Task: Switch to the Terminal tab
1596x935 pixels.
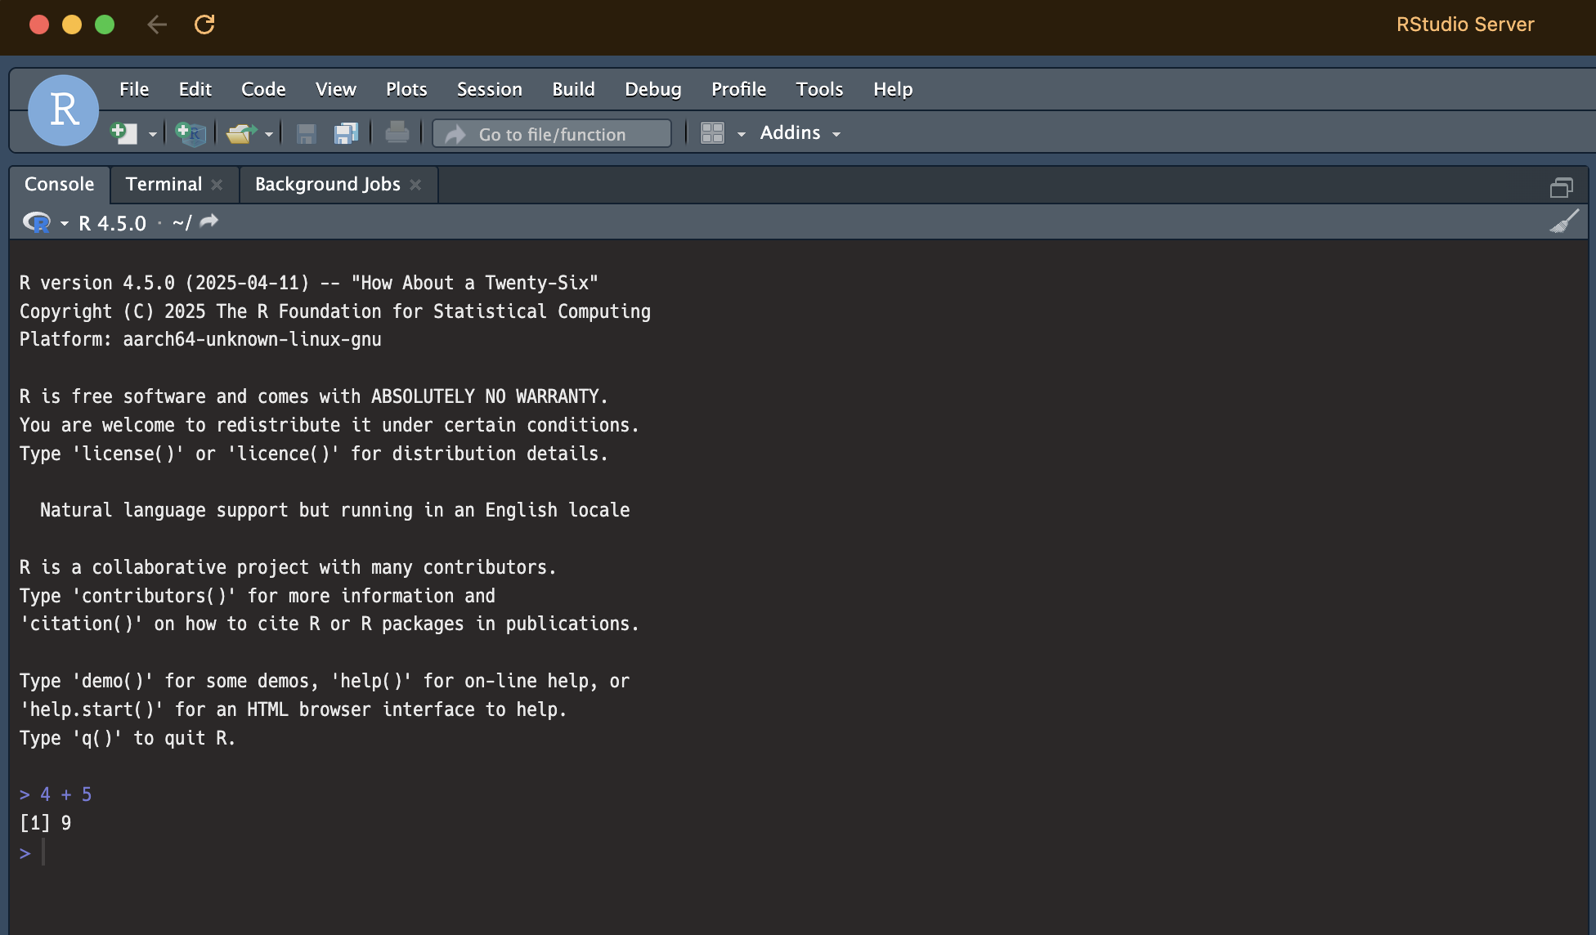Action: 164,185
